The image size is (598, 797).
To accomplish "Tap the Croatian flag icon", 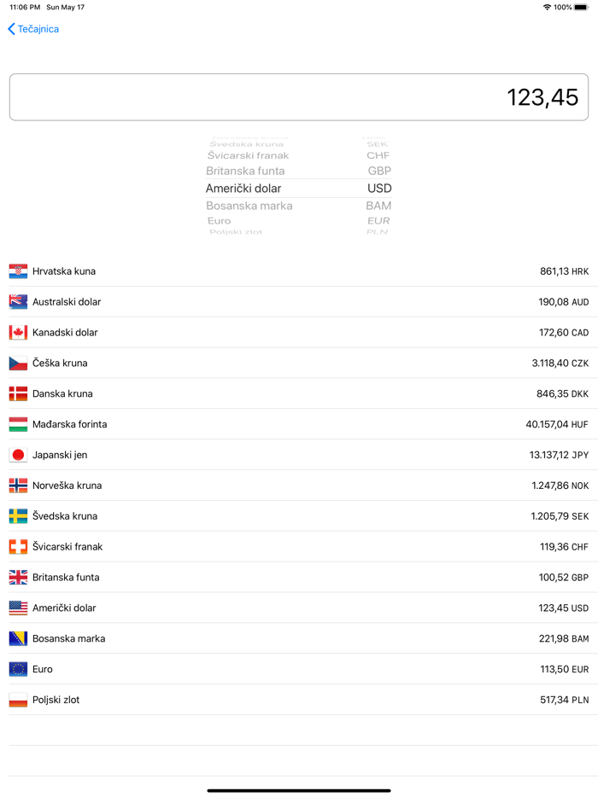I will tap(18, 271).
